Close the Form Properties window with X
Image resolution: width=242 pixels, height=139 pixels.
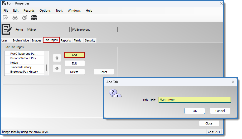tap(221, 3)
